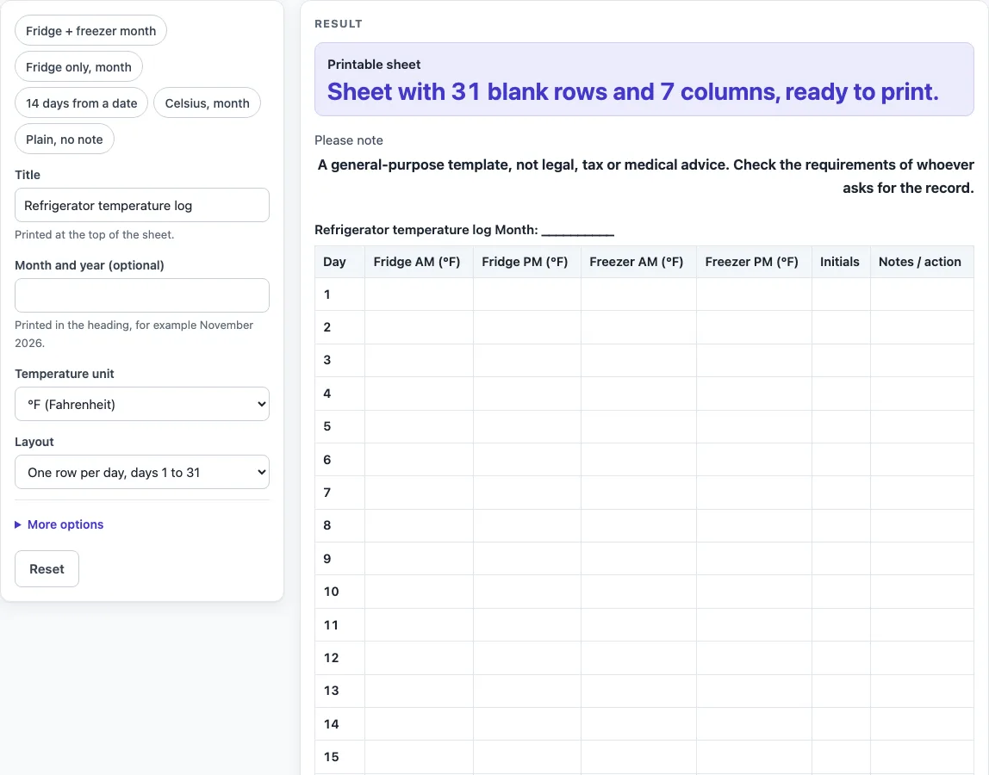
Task: Click the Title input field
Action: [x=142, y=205]
